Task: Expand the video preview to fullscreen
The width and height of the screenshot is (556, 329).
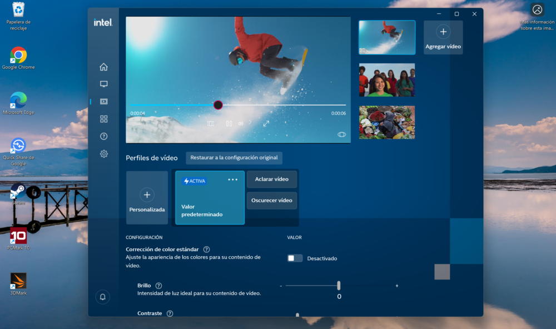Action: pos(266,123)
